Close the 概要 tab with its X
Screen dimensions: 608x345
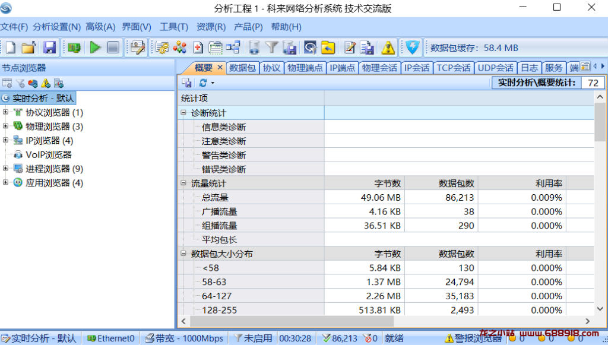coord(220,68)
